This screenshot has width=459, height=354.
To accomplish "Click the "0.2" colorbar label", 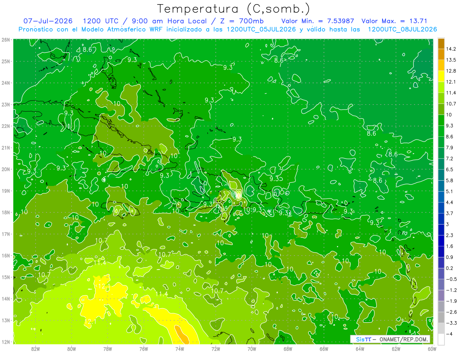I will (449, 268).
